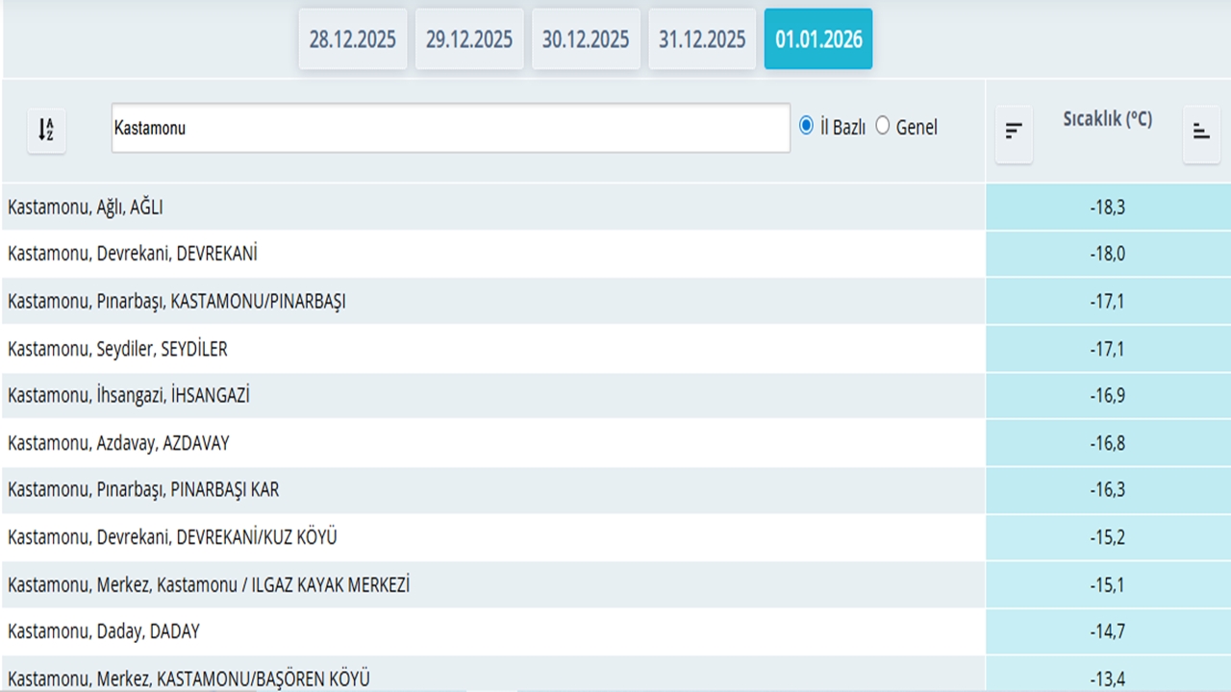Click the -14,7 temperature cell for Daday
This screenshot has width=1231, height=692.
point(1107,631)
